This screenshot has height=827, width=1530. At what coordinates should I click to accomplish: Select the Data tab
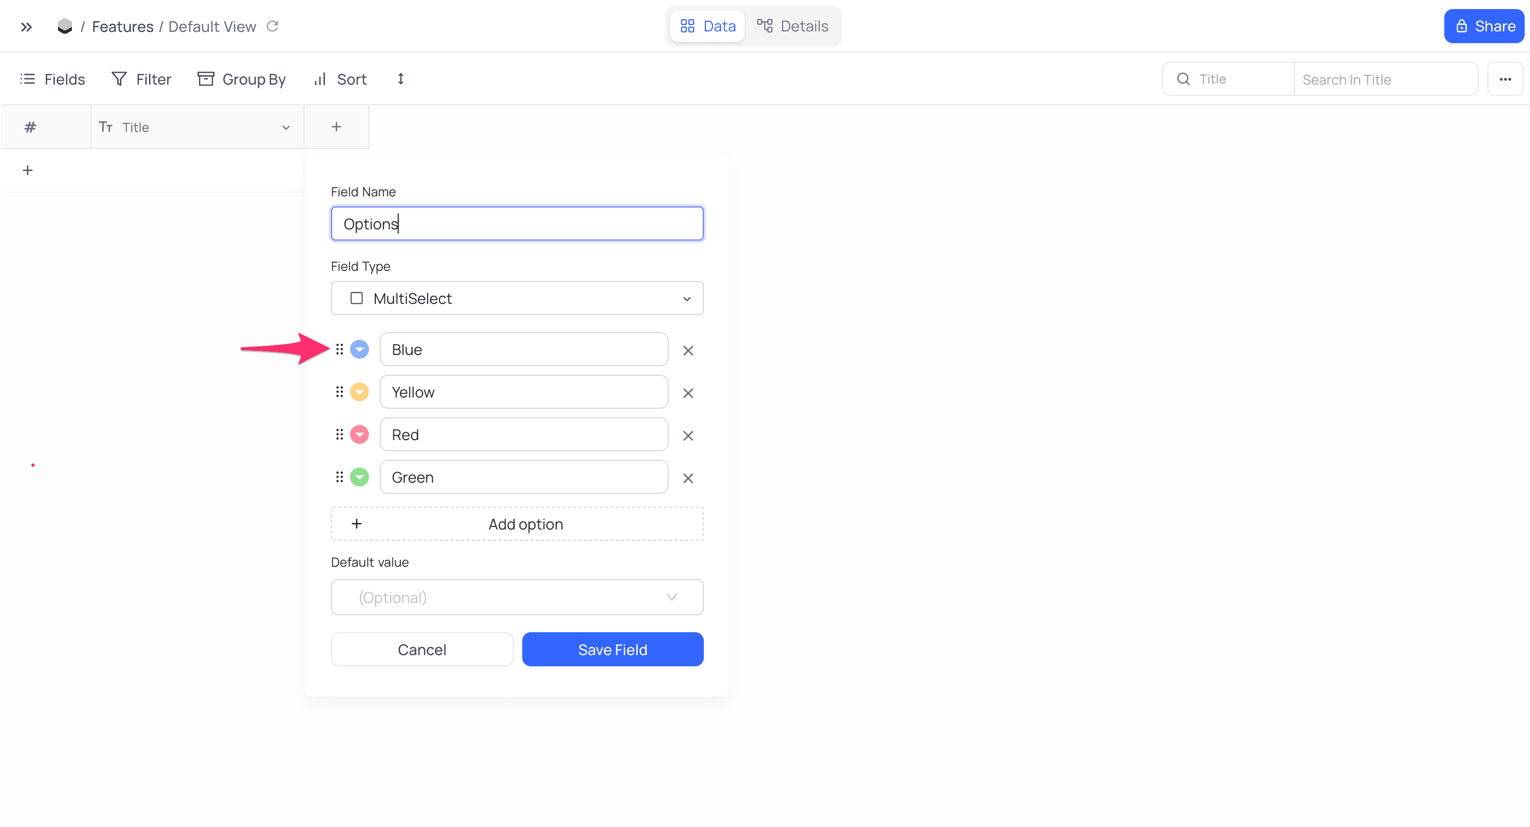tap(708, 26)
